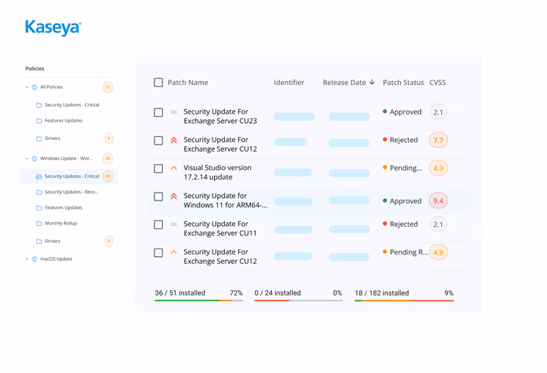This screenshot has height=373, width=547.
Task: Click the Kaseya logo
Action: (53, 28)
